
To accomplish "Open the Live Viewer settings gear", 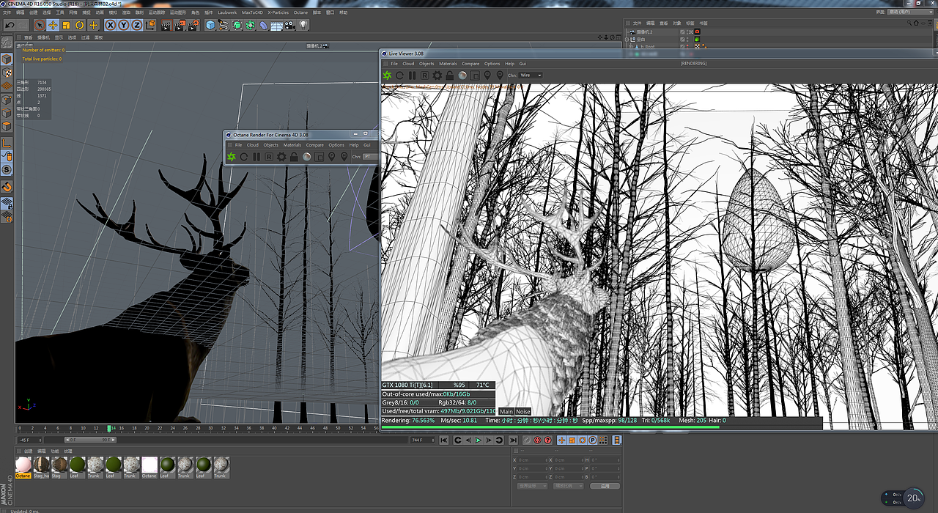I will point(438,75).
